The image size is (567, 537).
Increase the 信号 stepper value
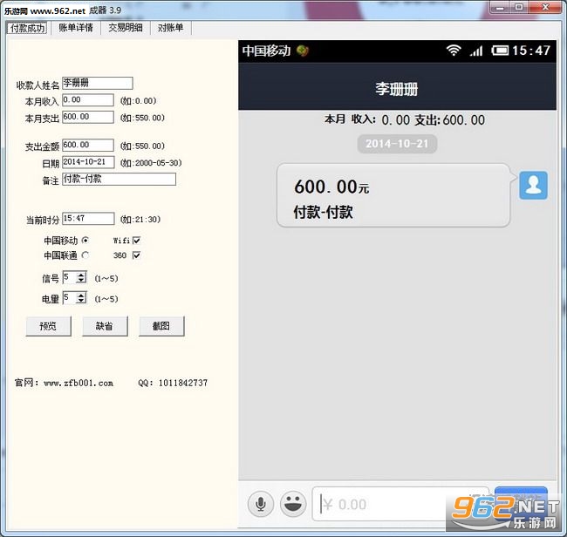point(81,275)
